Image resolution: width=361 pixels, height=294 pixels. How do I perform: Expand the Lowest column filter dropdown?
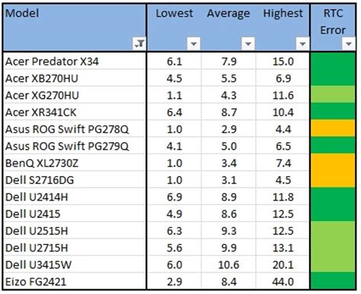tap(193, 44)
